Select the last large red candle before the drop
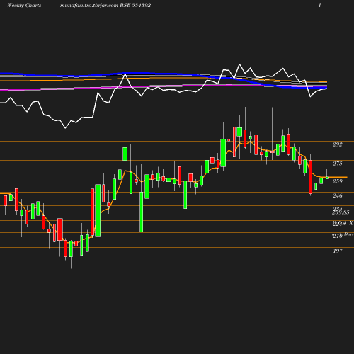Viewport: 354px width, 354px height. point(310,177)
